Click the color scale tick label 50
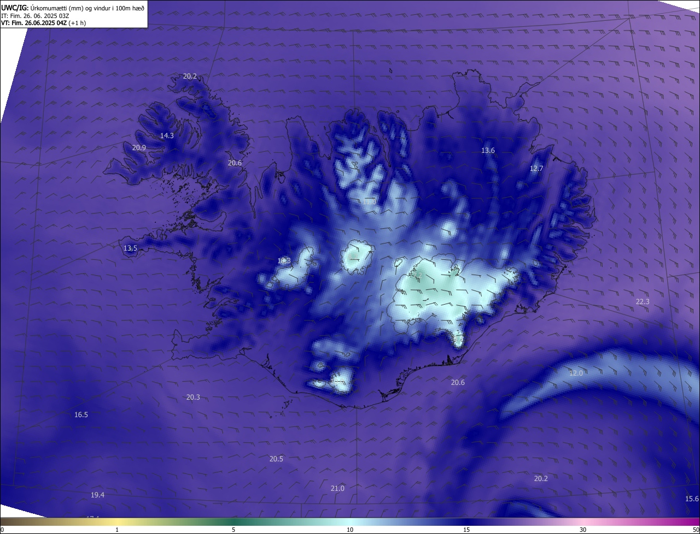The image size is (700, 534). 696,530
